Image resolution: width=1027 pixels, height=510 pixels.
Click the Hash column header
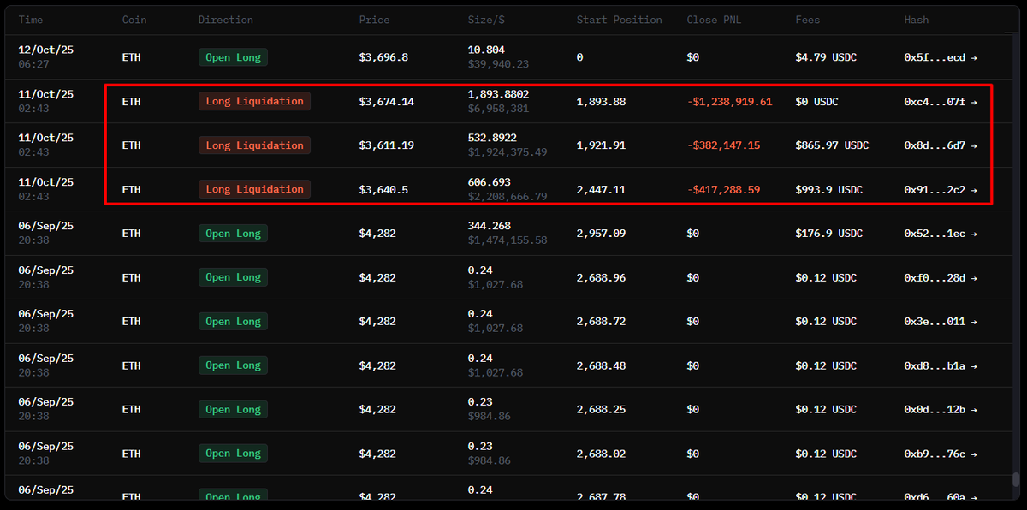click(917, 20)
